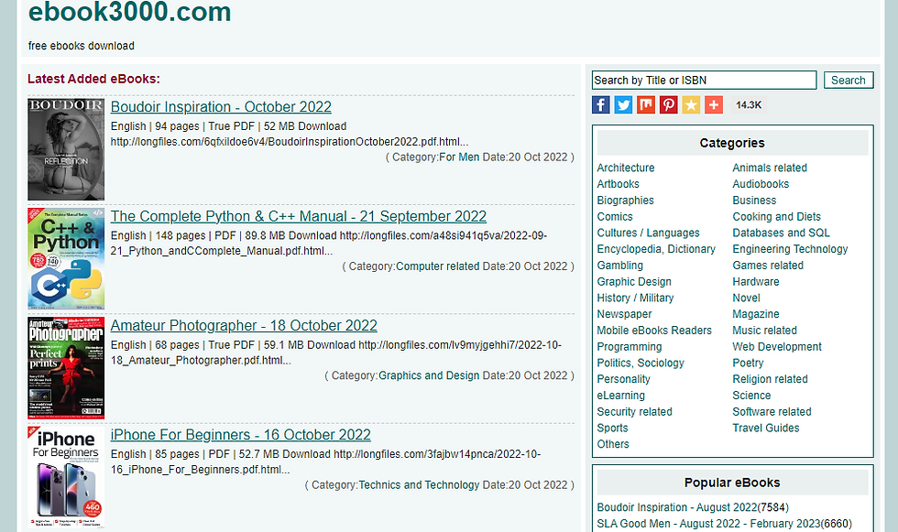Open the Hardware category
Viewport: 898px width, 532px height.
756,281
